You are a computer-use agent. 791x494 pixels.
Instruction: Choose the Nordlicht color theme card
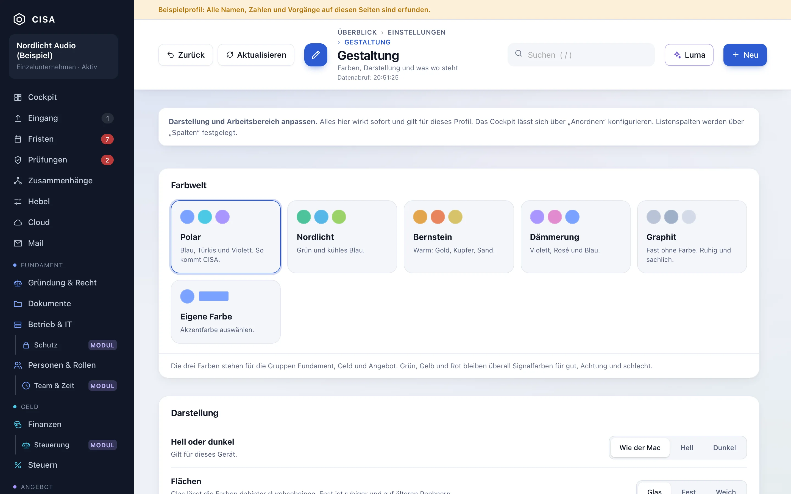coord(342,237)
